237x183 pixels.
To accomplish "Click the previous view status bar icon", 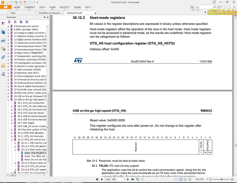I will pyautogui.click(x=137, y=179).
